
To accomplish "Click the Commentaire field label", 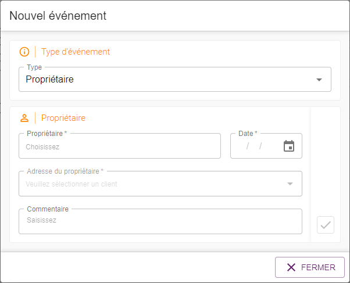I will (48, 209).
